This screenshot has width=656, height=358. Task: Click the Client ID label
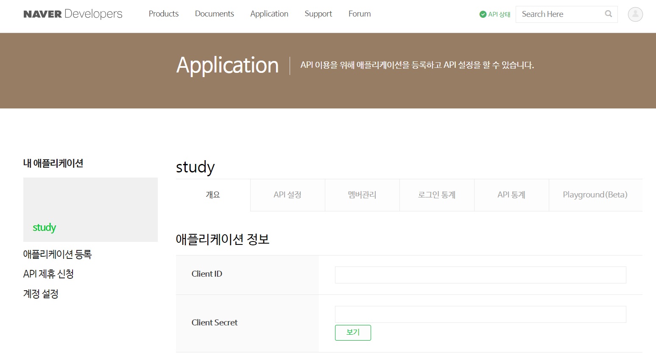point(207,274)
